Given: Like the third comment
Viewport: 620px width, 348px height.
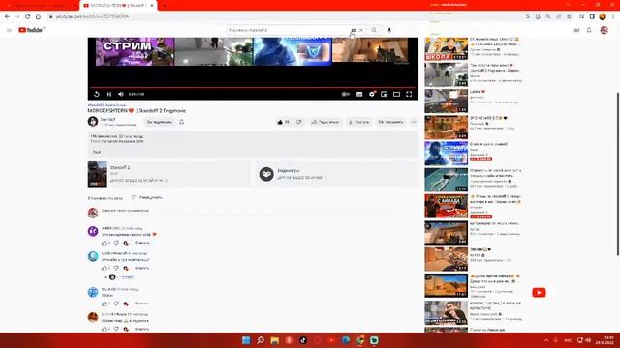Looking at the screenshot, I should point(105,304).
